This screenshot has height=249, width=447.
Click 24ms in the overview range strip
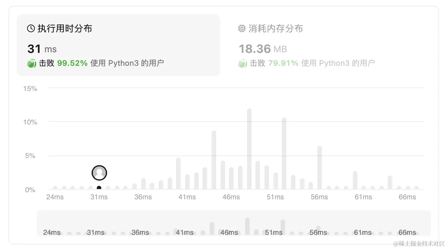52,232
